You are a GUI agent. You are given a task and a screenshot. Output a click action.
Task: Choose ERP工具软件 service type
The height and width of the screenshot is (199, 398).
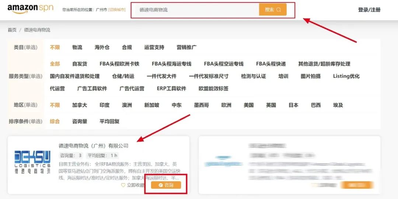171,88
